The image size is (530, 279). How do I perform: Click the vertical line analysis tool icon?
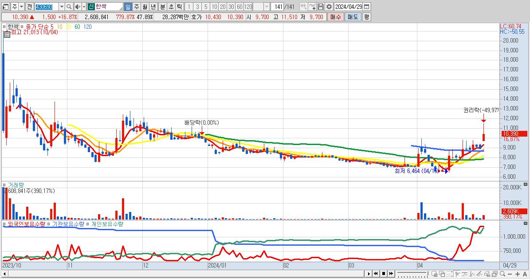(x=472, y=274)
